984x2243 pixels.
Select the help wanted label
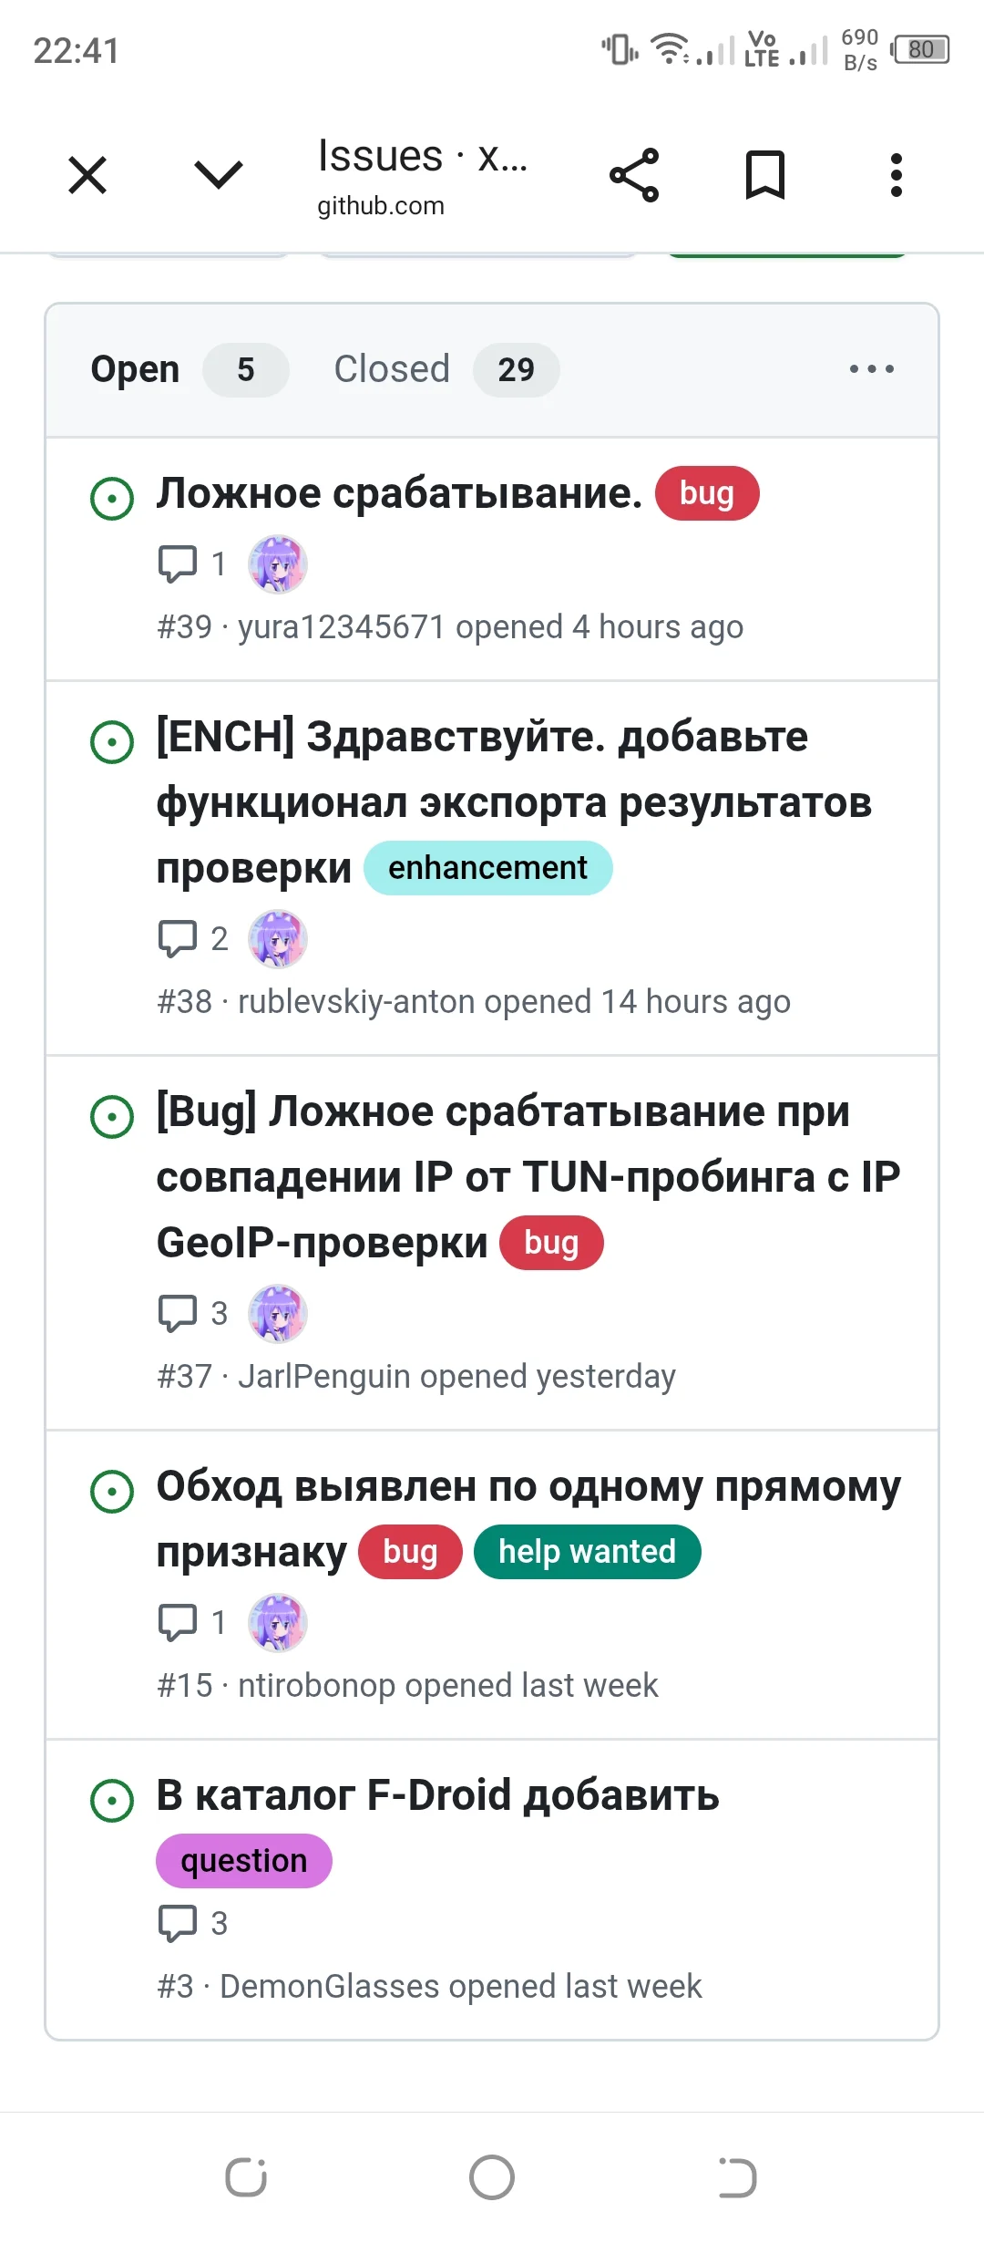pos(587,1552)
